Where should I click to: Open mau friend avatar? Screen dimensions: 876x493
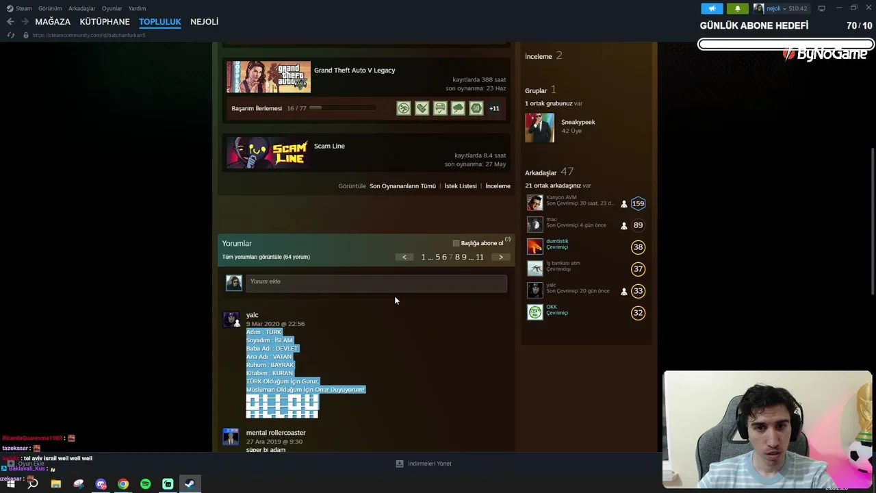click(534, 225)
